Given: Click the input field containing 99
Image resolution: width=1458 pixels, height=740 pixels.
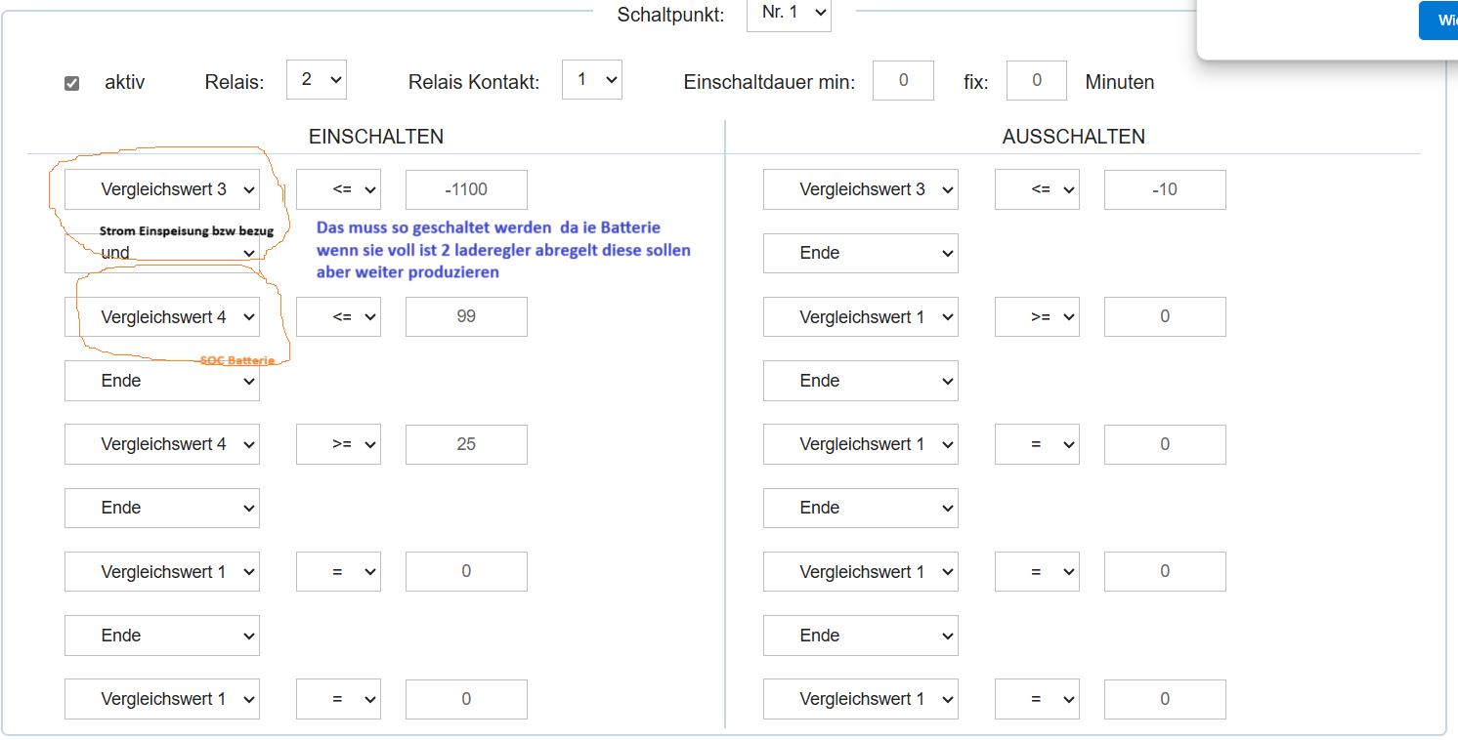Looking at the screenshot, I should (x=466, y=317).
